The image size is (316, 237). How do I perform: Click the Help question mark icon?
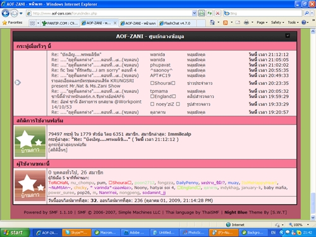(x=304, y=22)
